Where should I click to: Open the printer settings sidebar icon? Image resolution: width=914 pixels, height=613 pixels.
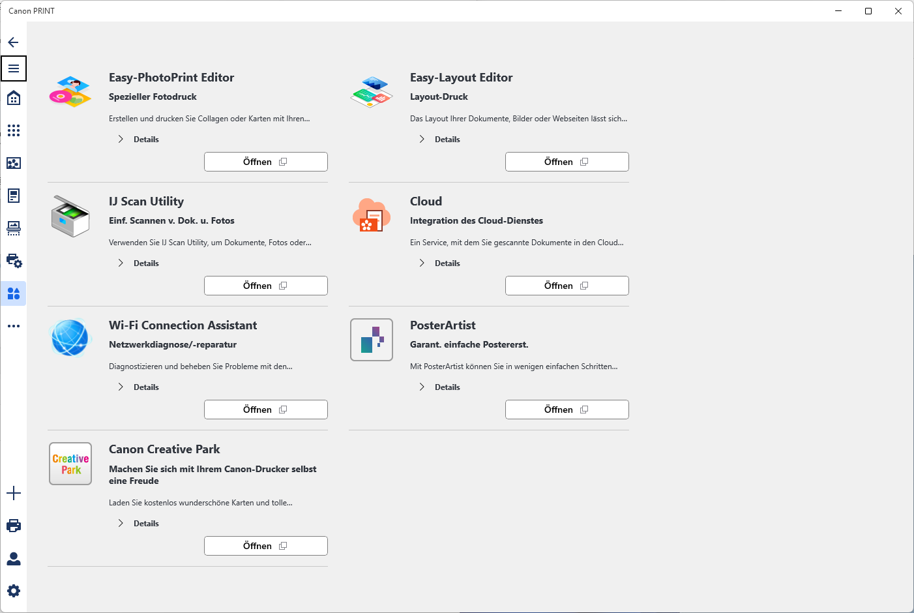tap(14, 261)
